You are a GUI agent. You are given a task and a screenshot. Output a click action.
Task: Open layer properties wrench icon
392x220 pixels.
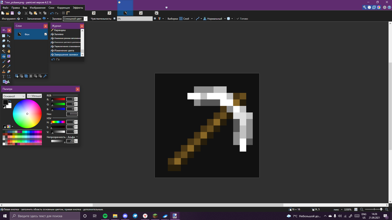pos(45,76)
